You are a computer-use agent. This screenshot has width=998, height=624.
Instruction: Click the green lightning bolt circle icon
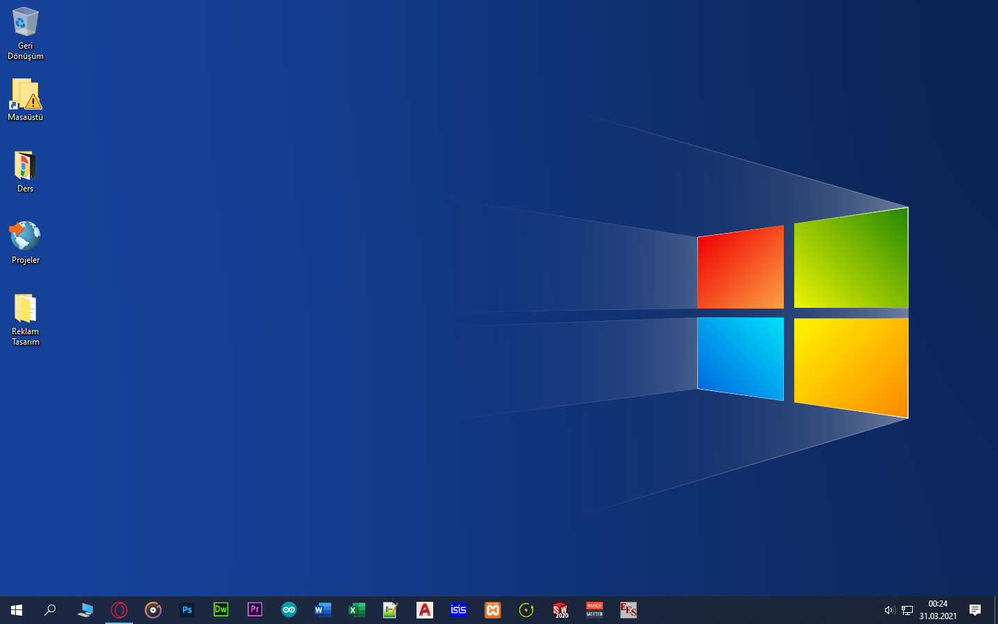pyautogui.click(x=527, y=610)
